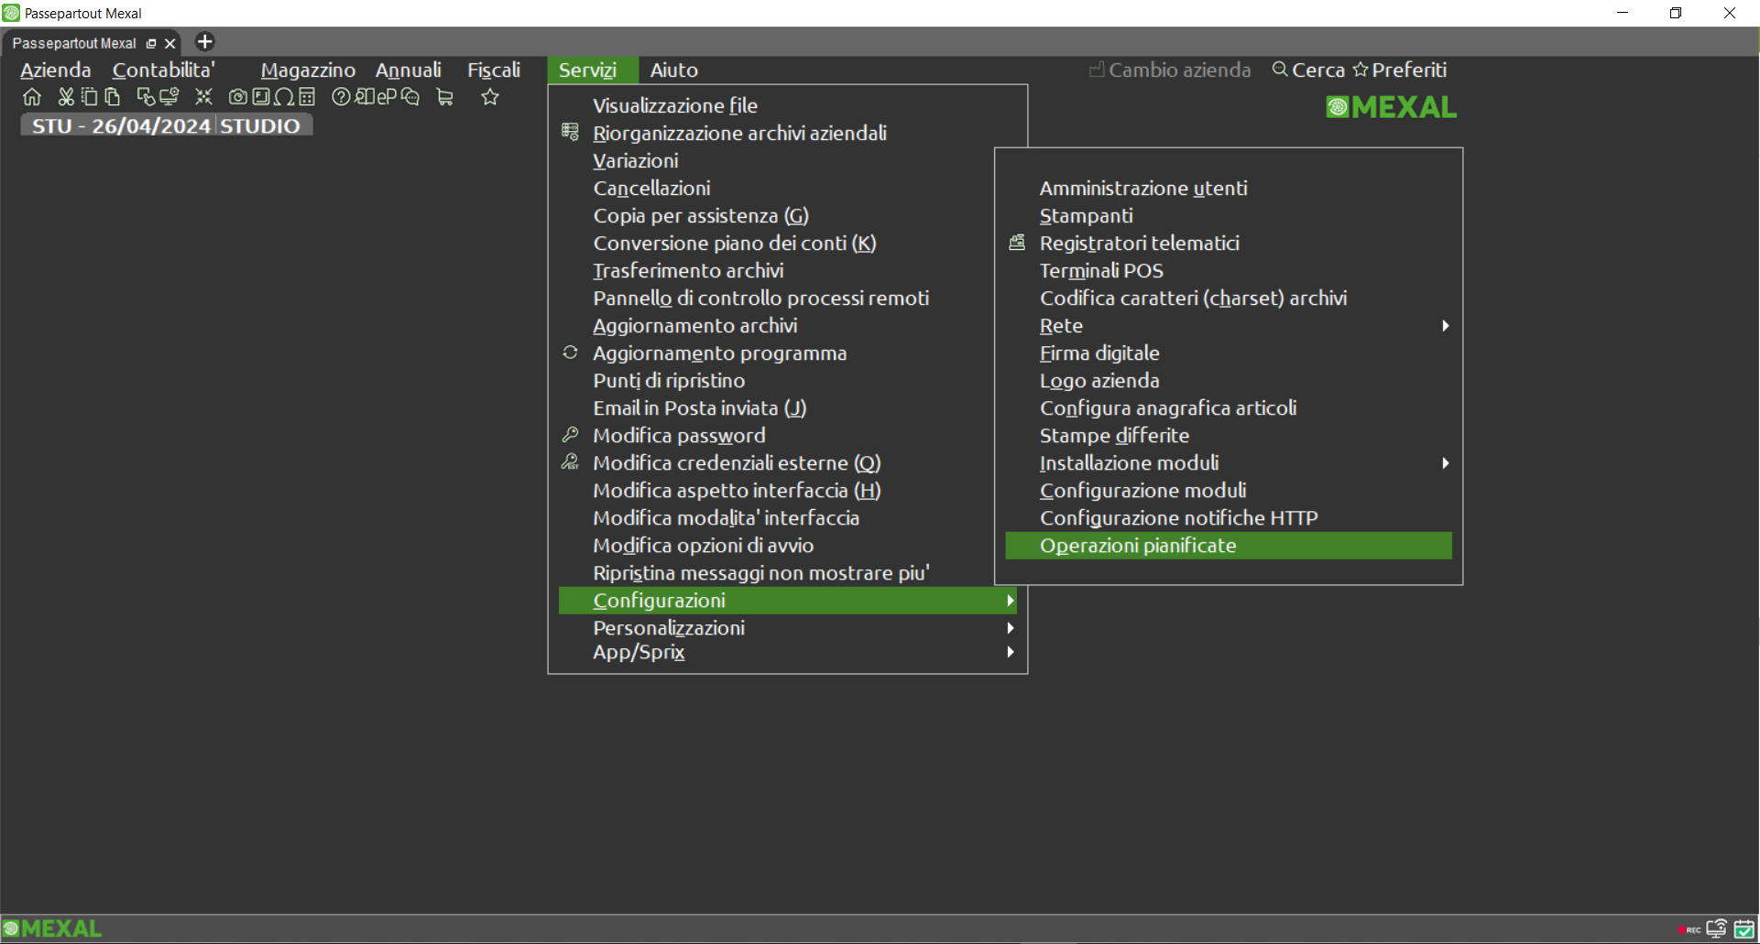Click the Cerca search button
Viewport: 1760px width, 944px height.
click(x=1308, y=71)
